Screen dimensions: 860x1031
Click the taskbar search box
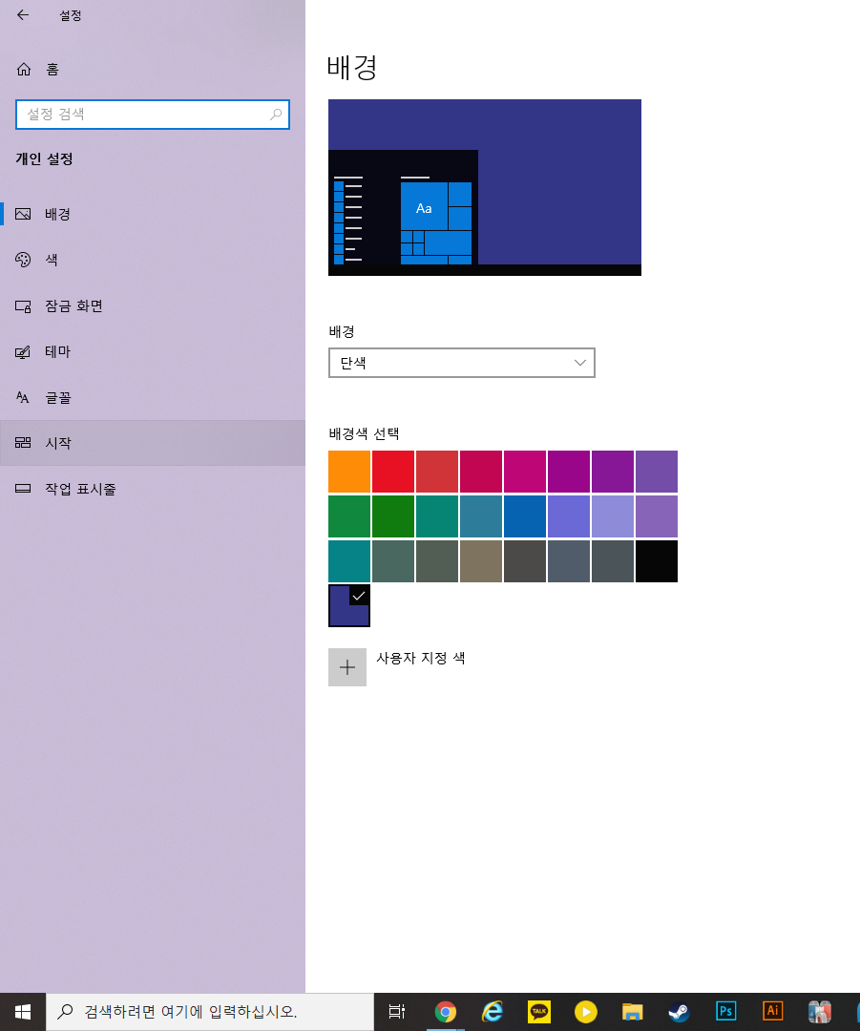coord(210,1011)
